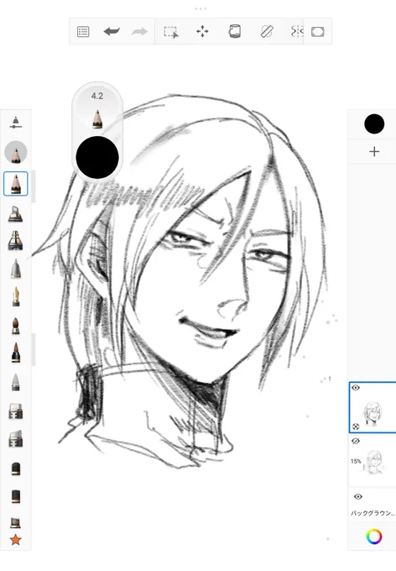Add a new layer with plus button
The height and width of the screenshot is (571, 396).
click(374, 151)
